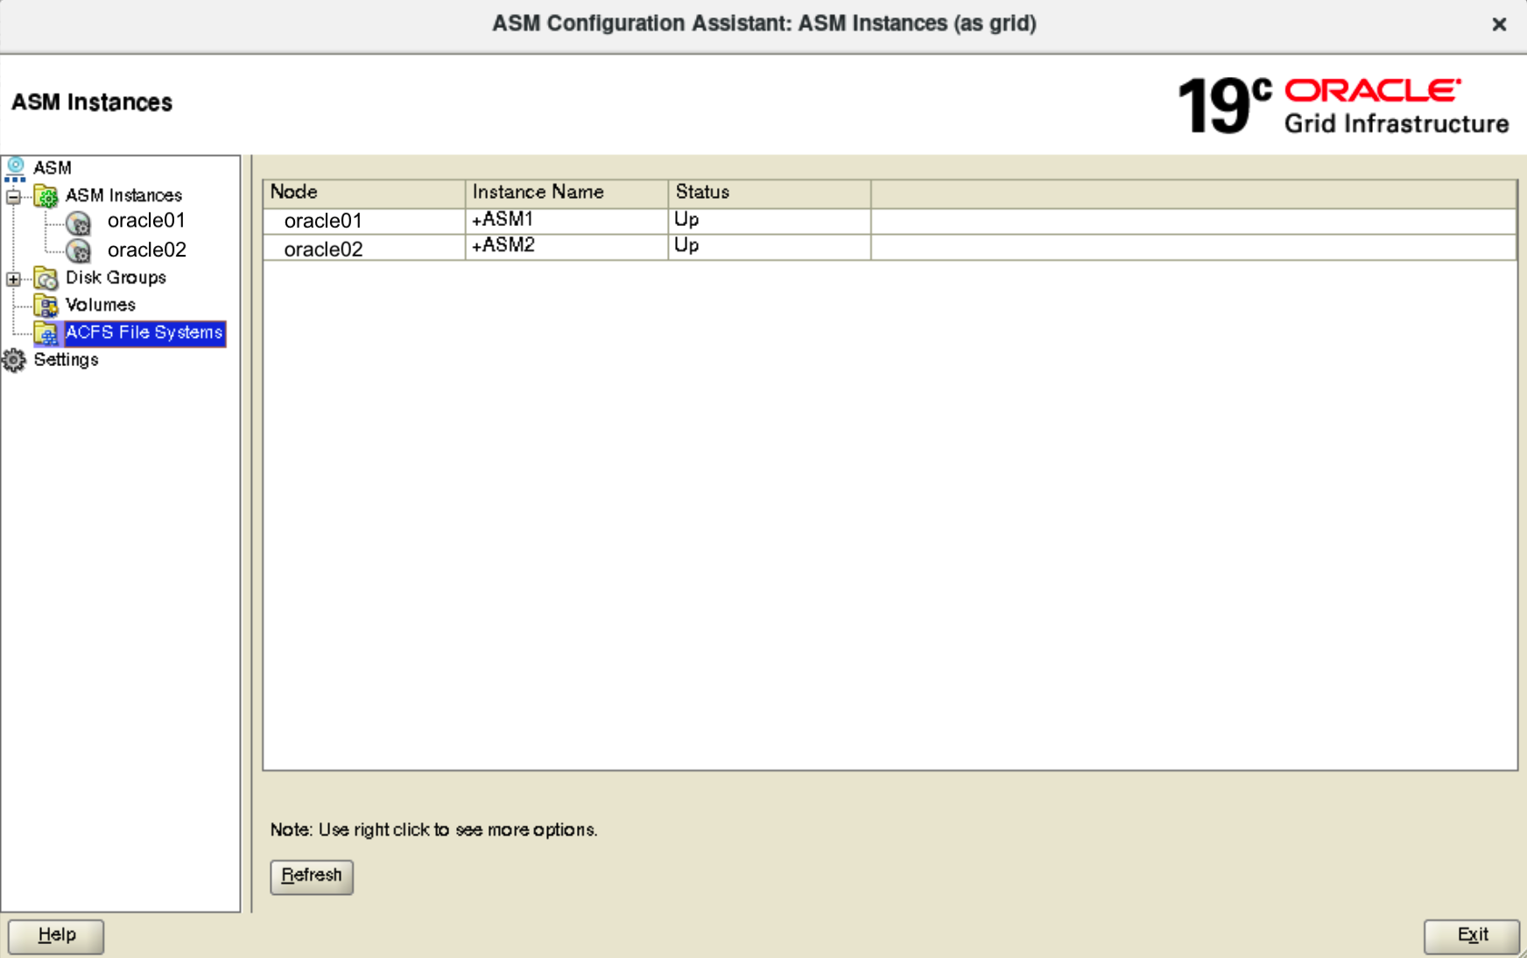The height and width of the screenshot is (958, 1527).
Task: Click the Up status for +ASM1
Action: pyautogui.click(x=770, y=221)
